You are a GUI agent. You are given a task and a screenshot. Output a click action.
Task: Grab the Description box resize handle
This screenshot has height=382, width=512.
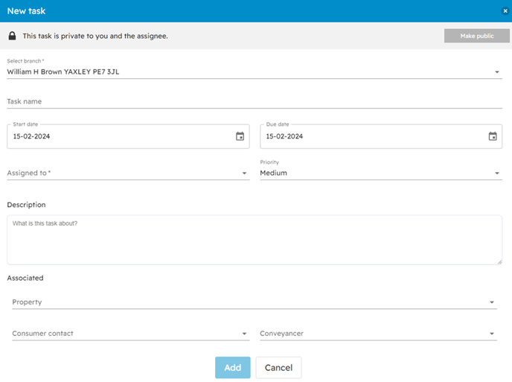click(x=499, y=261)
